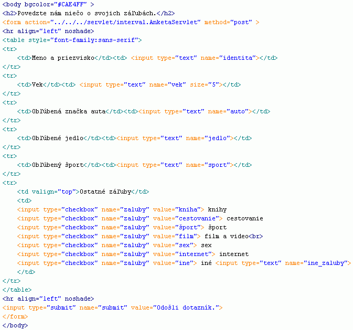Click the line with input name="vek"
The height and width of the screenshot is (330, 353).
[x=129, y=84]
